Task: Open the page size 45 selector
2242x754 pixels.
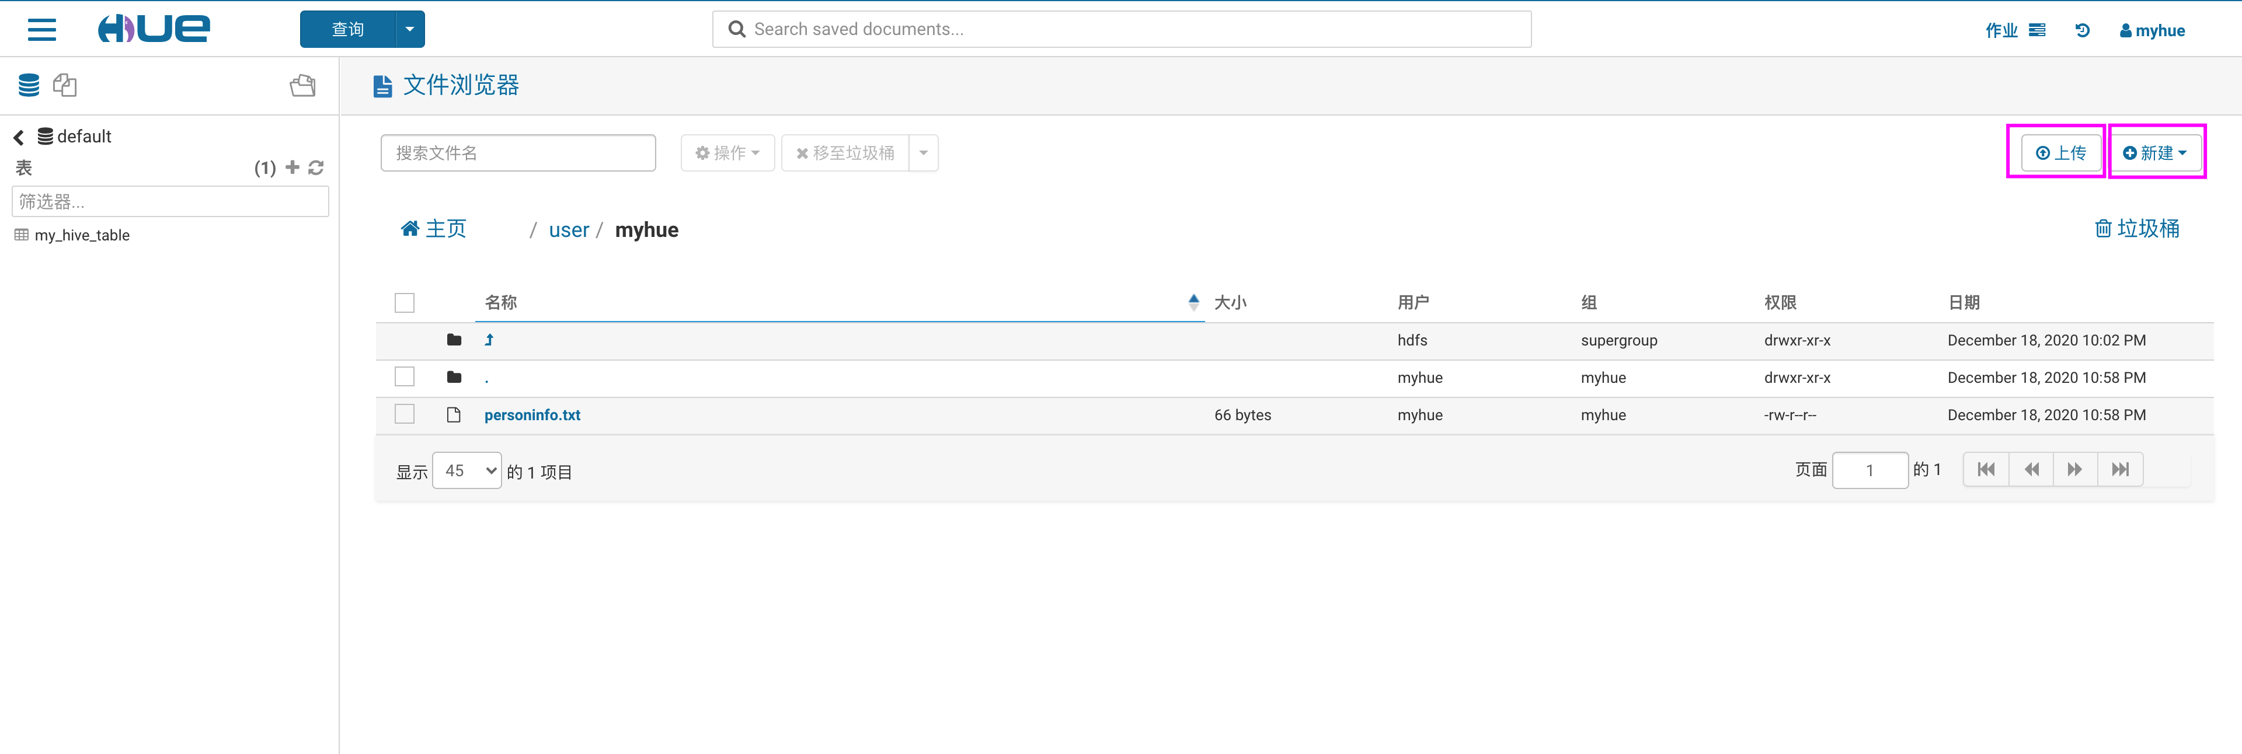Action: [467, 470]
